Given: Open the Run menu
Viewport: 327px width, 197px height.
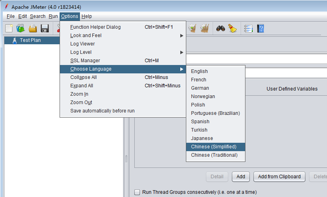Looking at the screenshot, I should (x=53, y=16).
